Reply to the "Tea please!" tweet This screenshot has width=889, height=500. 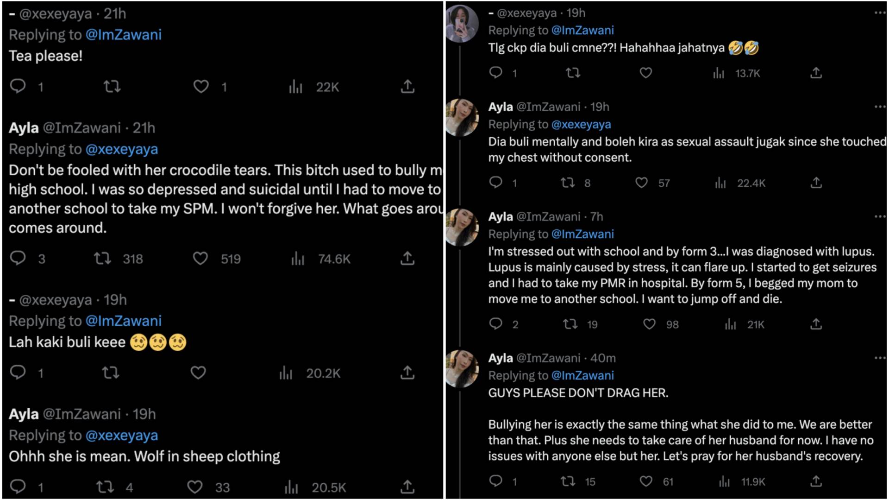point(18,86)
